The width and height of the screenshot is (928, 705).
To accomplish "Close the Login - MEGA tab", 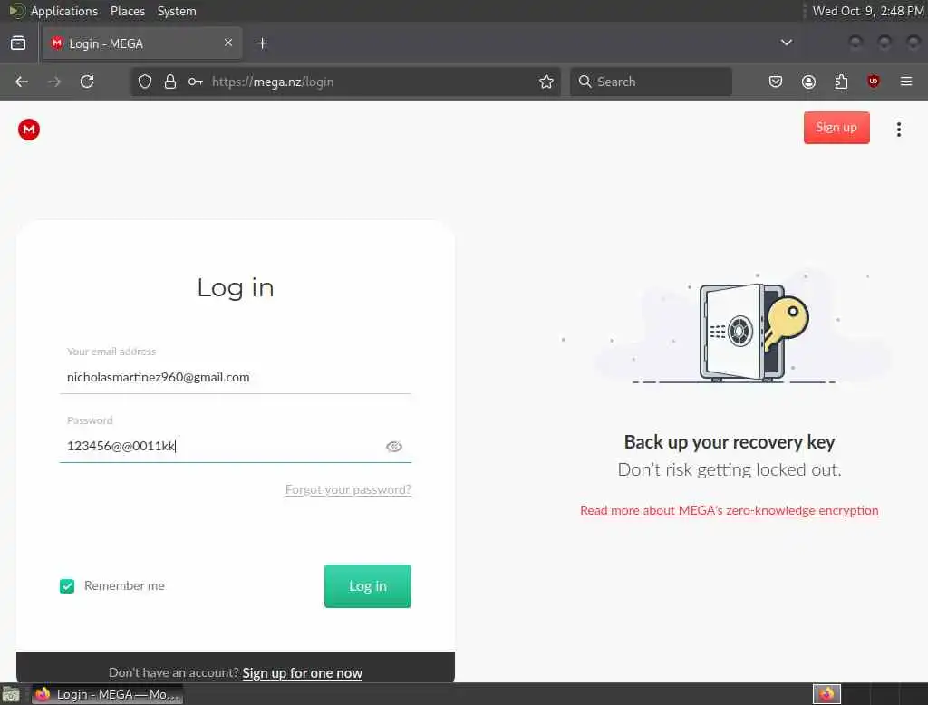I will [228, 43].
